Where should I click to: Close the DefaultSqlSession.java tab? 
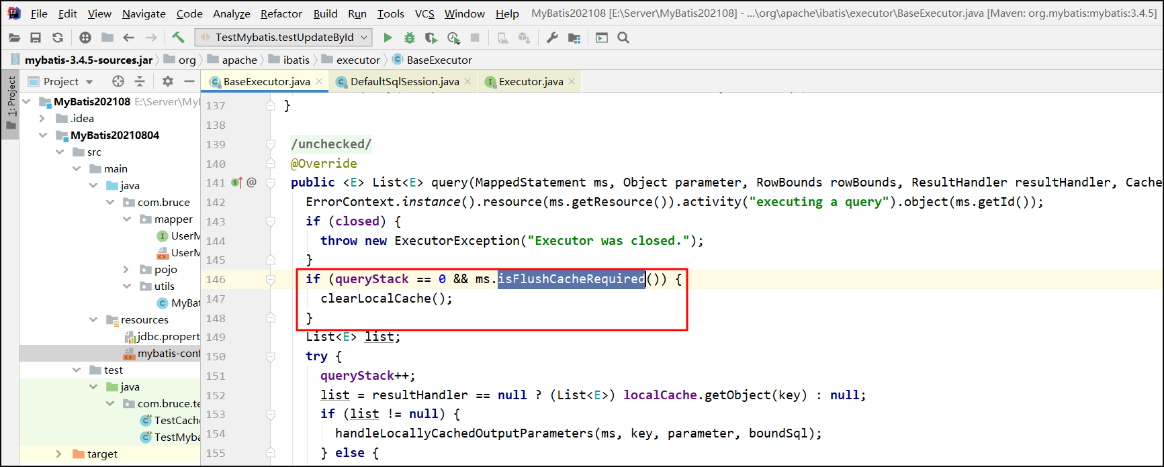[x=468, y=81]
